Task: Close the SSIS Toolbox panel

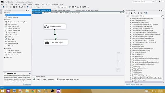Action: click(30, 10)
